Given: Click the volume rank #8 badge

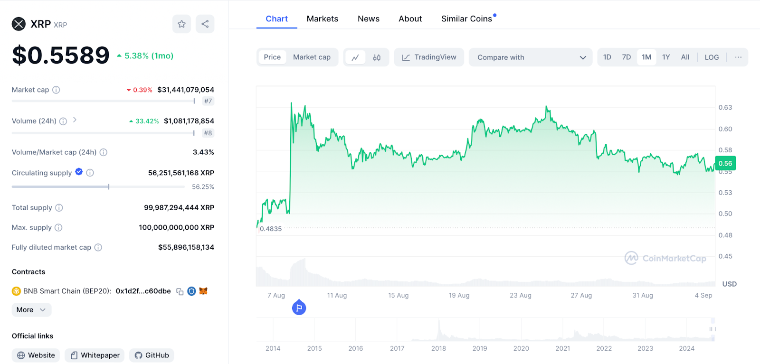Looking at the screenshot, I should [208, 133].
